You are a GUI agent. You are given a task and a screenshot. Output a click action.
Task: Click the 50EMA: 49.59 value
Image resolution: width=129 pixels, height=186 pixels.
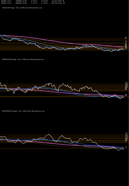(x=7, y=3)
